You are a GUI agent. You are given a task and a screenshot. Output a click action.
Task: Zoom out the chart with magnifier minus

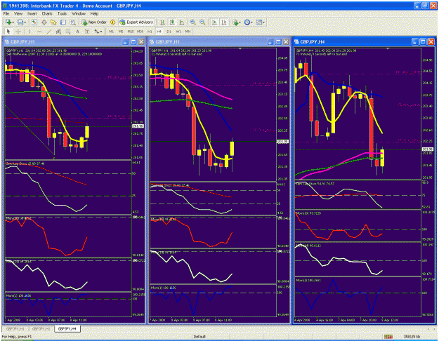click(x=202, y=22)
